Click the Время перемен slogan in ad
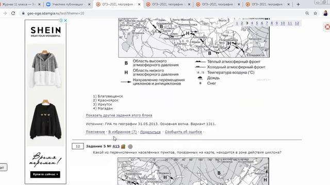This screenshot has width=330, height=185. [45, 160]
